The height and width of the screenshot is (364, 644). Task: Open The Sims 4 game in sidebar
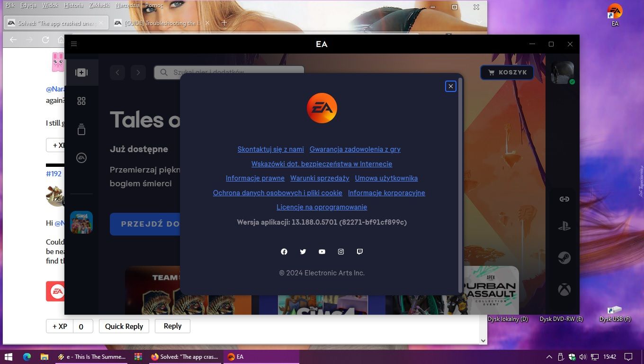[x=81, y=222]
